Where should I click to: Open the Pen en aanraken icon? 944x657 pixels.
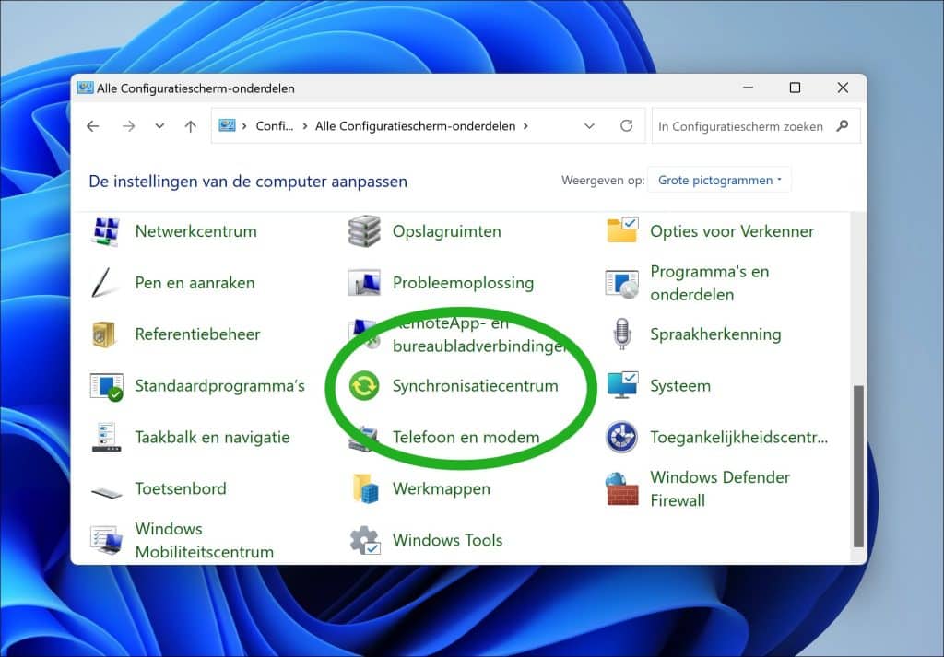(102, 283)
